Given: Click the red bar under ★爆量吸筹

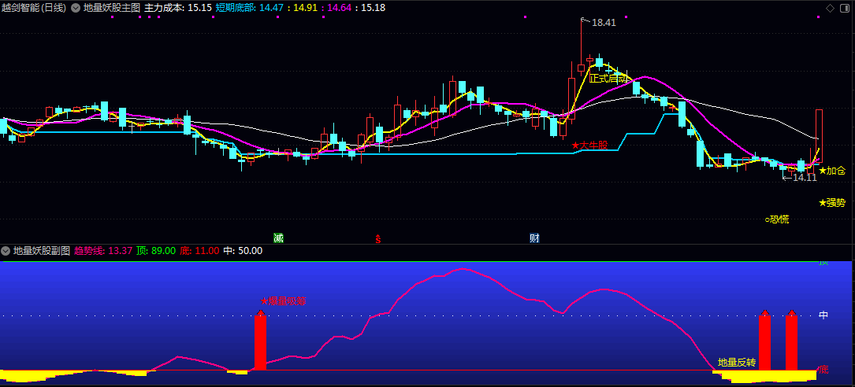Looking at the screenshot, I should [x=261, y=342].
